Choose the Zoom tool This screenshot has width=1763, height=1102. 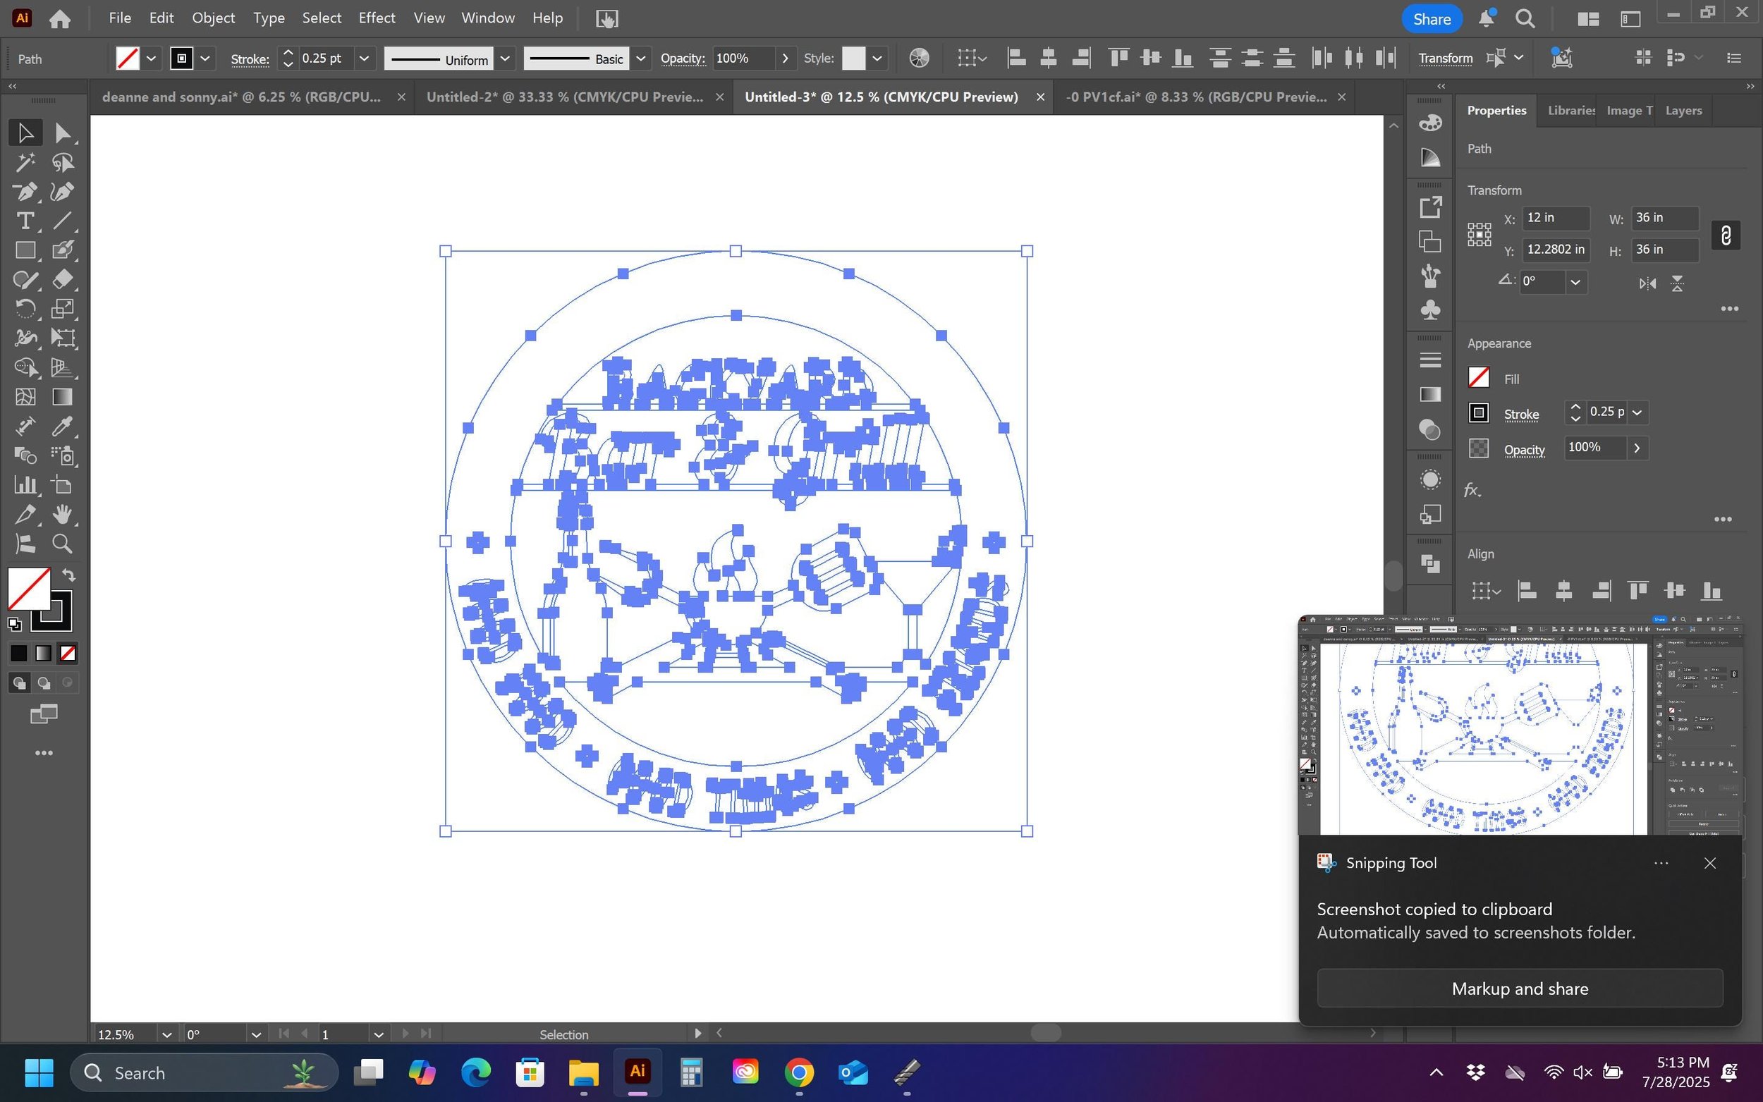click(62, 544)
